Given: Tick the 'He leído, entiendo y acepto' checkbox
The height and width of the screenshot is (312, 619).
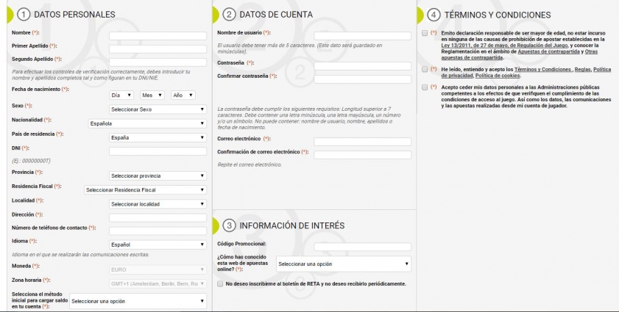Looking at the screenshot, I should pyautogui.click(x=425, y=69).
